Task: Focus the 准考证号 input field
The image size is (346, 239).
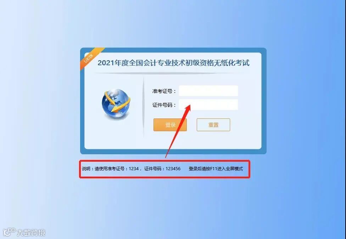Action: coord(208,91)
